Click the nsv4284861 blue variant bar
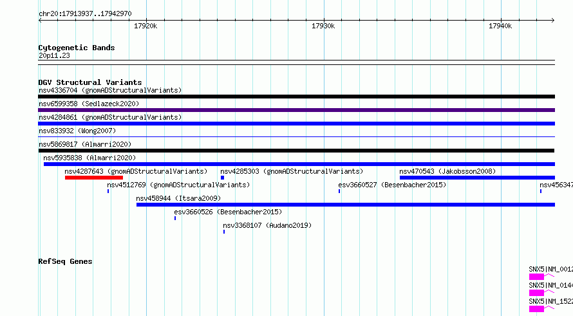Viewport: 573px width, 316px height. [296, 124]
